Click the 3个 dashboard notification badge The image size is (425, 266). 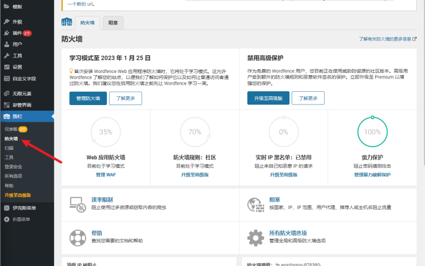point(23,129)
